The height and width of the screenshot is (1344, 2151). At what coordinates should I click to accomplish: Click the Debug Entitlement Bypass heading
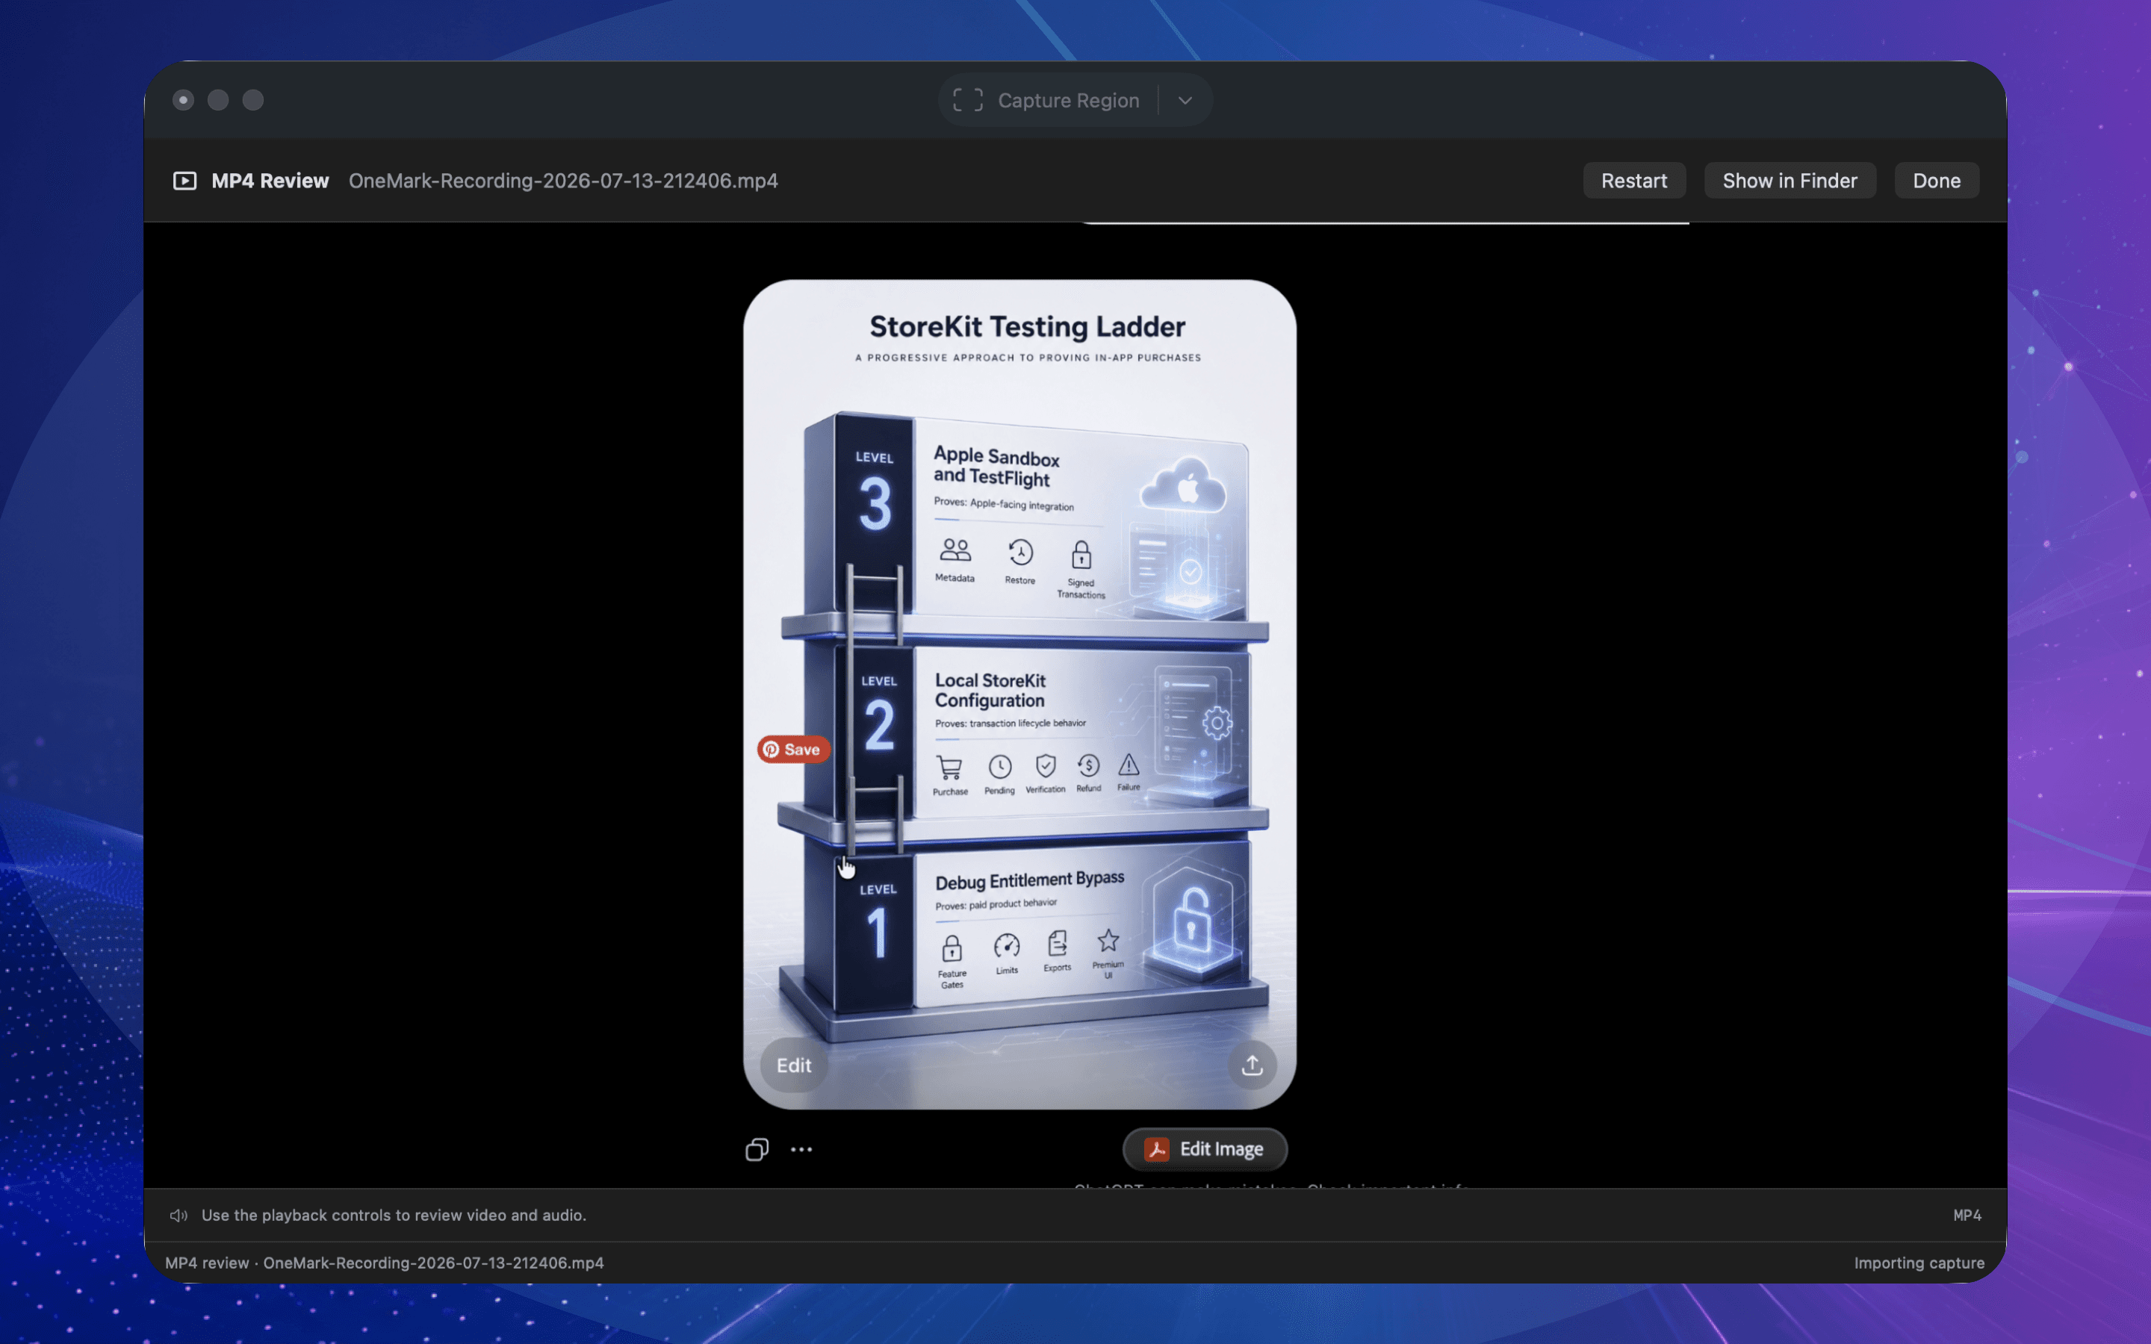[1029, 880]
